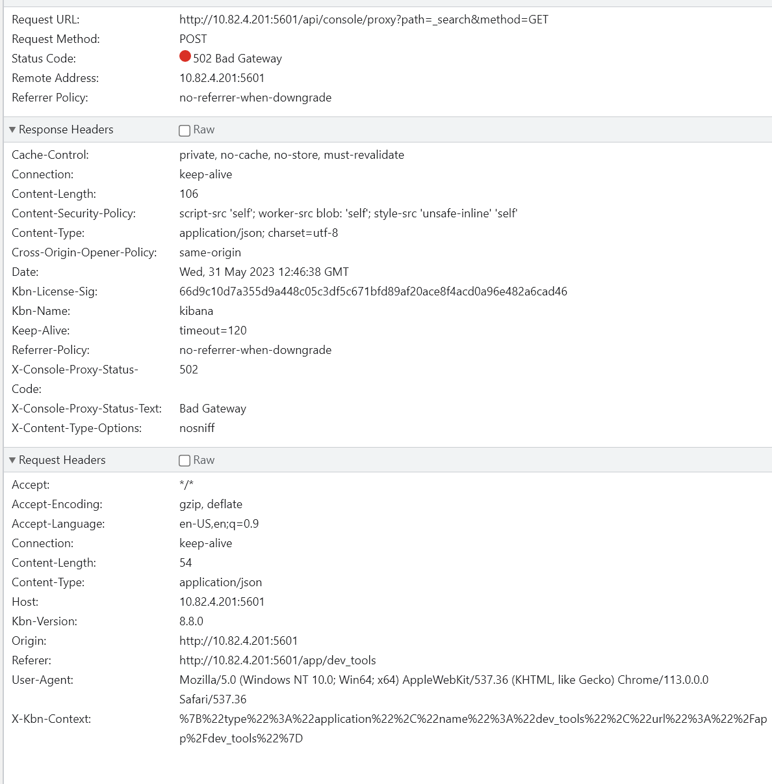Collapse the Request Headers section triangle
This screenshot has height=784, width=772.
[x=12, y=460]
